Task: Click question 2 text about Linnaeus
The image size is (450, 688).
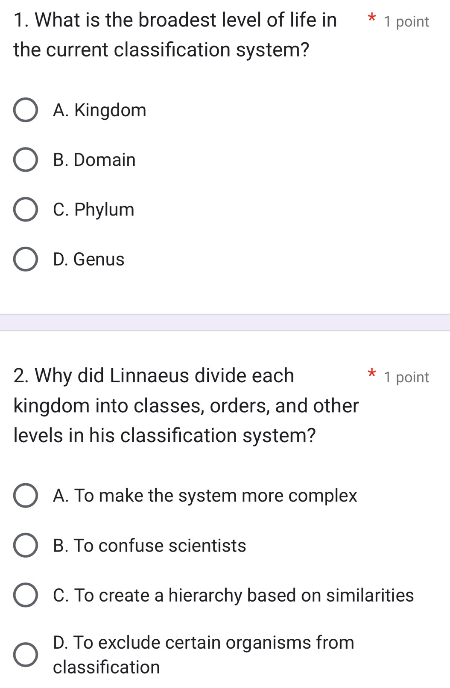Action: coord(186,405)
